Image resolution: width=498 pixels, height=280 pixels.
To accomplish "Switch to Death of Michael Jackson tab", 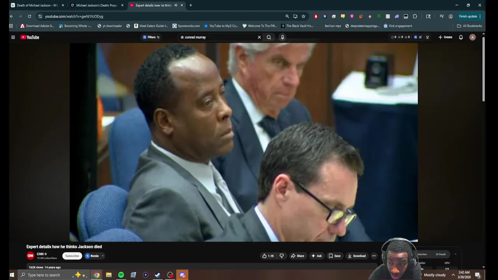I will pyautogui.click(x=37, y=5).
